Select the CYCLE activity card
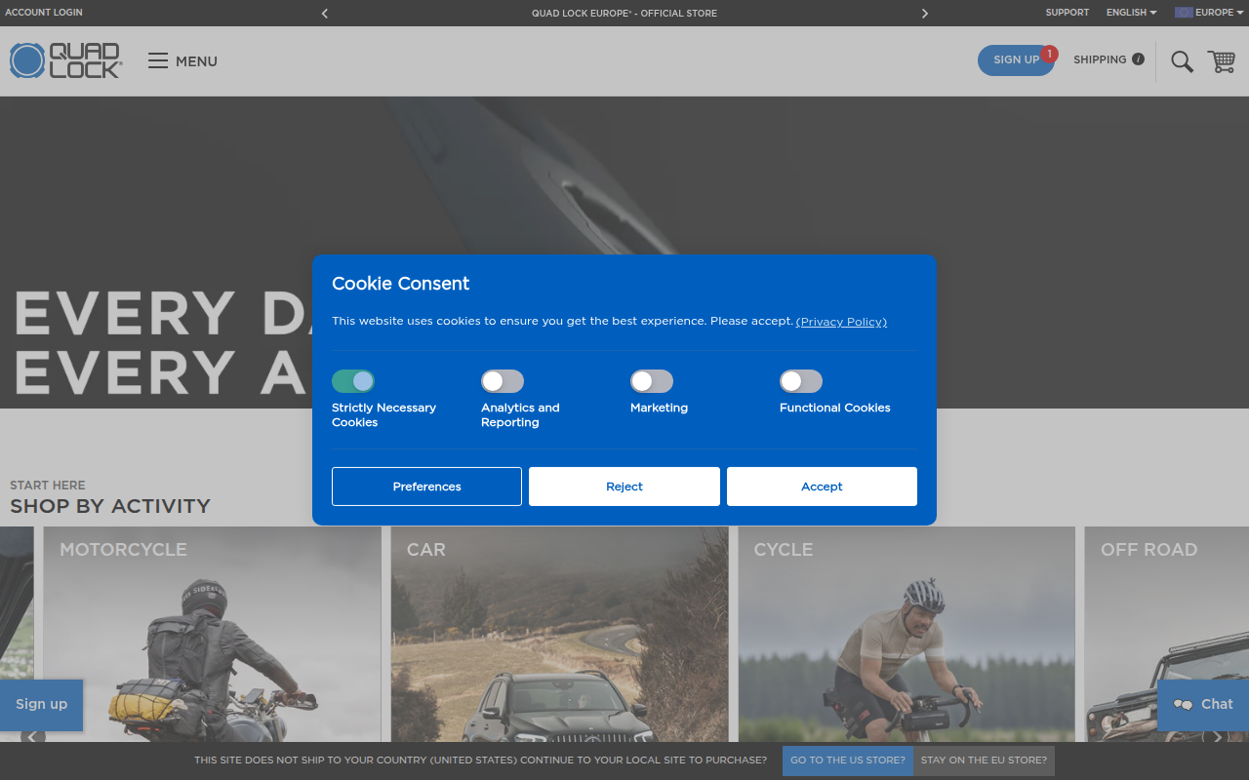 (907, 634)
